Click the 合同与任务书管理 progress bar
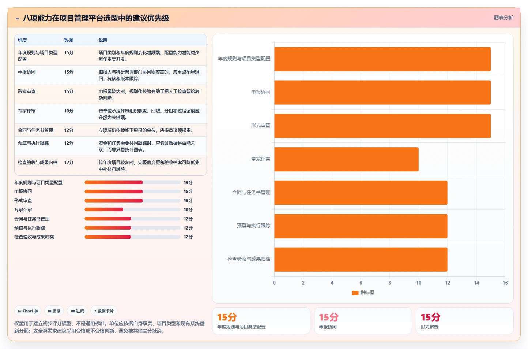The height and width of the screenshot is (349, 528). tap(132, 219)
